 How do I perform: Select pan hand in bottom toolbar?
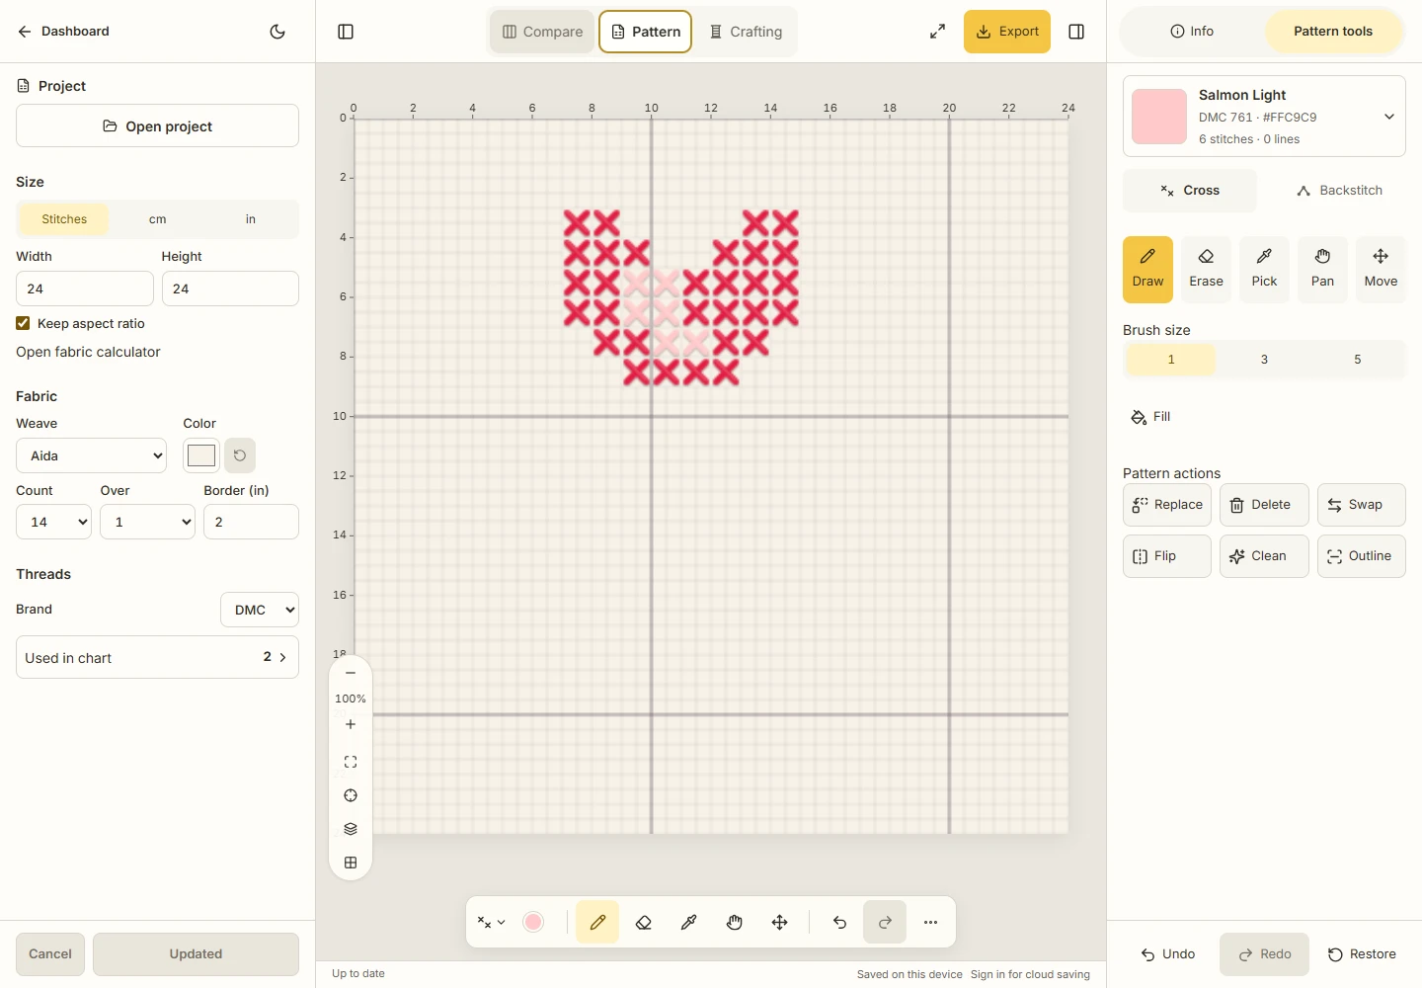tap(735, 922)
